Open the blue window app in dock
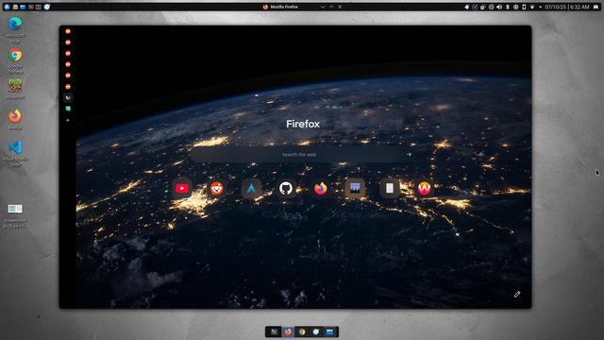 (329, 331)
